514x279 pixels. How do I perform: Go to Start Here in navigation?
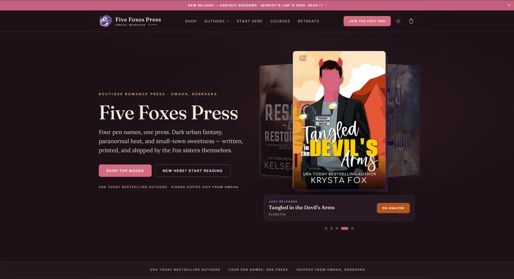[250, 21]
